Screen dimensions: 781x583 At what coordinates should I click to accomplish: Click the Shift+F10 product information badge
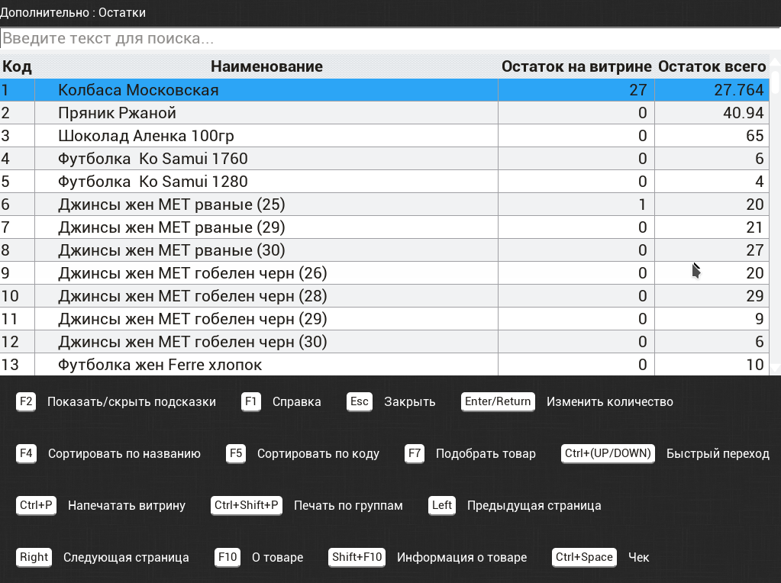click(x=357, y=556)
